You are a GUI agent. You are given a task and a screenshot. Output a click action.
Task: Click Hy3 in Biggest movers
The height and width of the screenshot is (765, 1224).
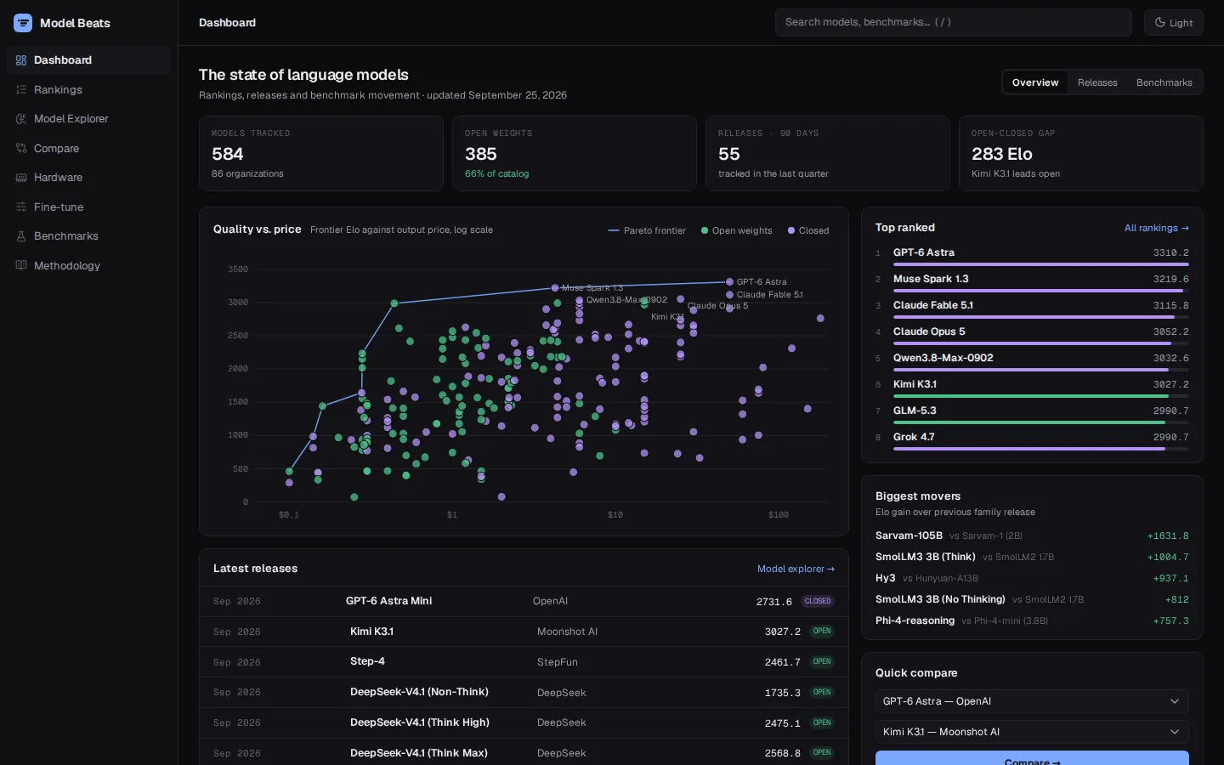[885, 578]
